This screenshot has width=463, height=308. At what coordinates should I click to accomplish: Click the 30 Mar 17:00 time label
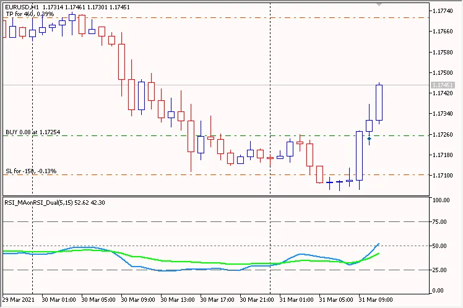(x=217, y=300)
